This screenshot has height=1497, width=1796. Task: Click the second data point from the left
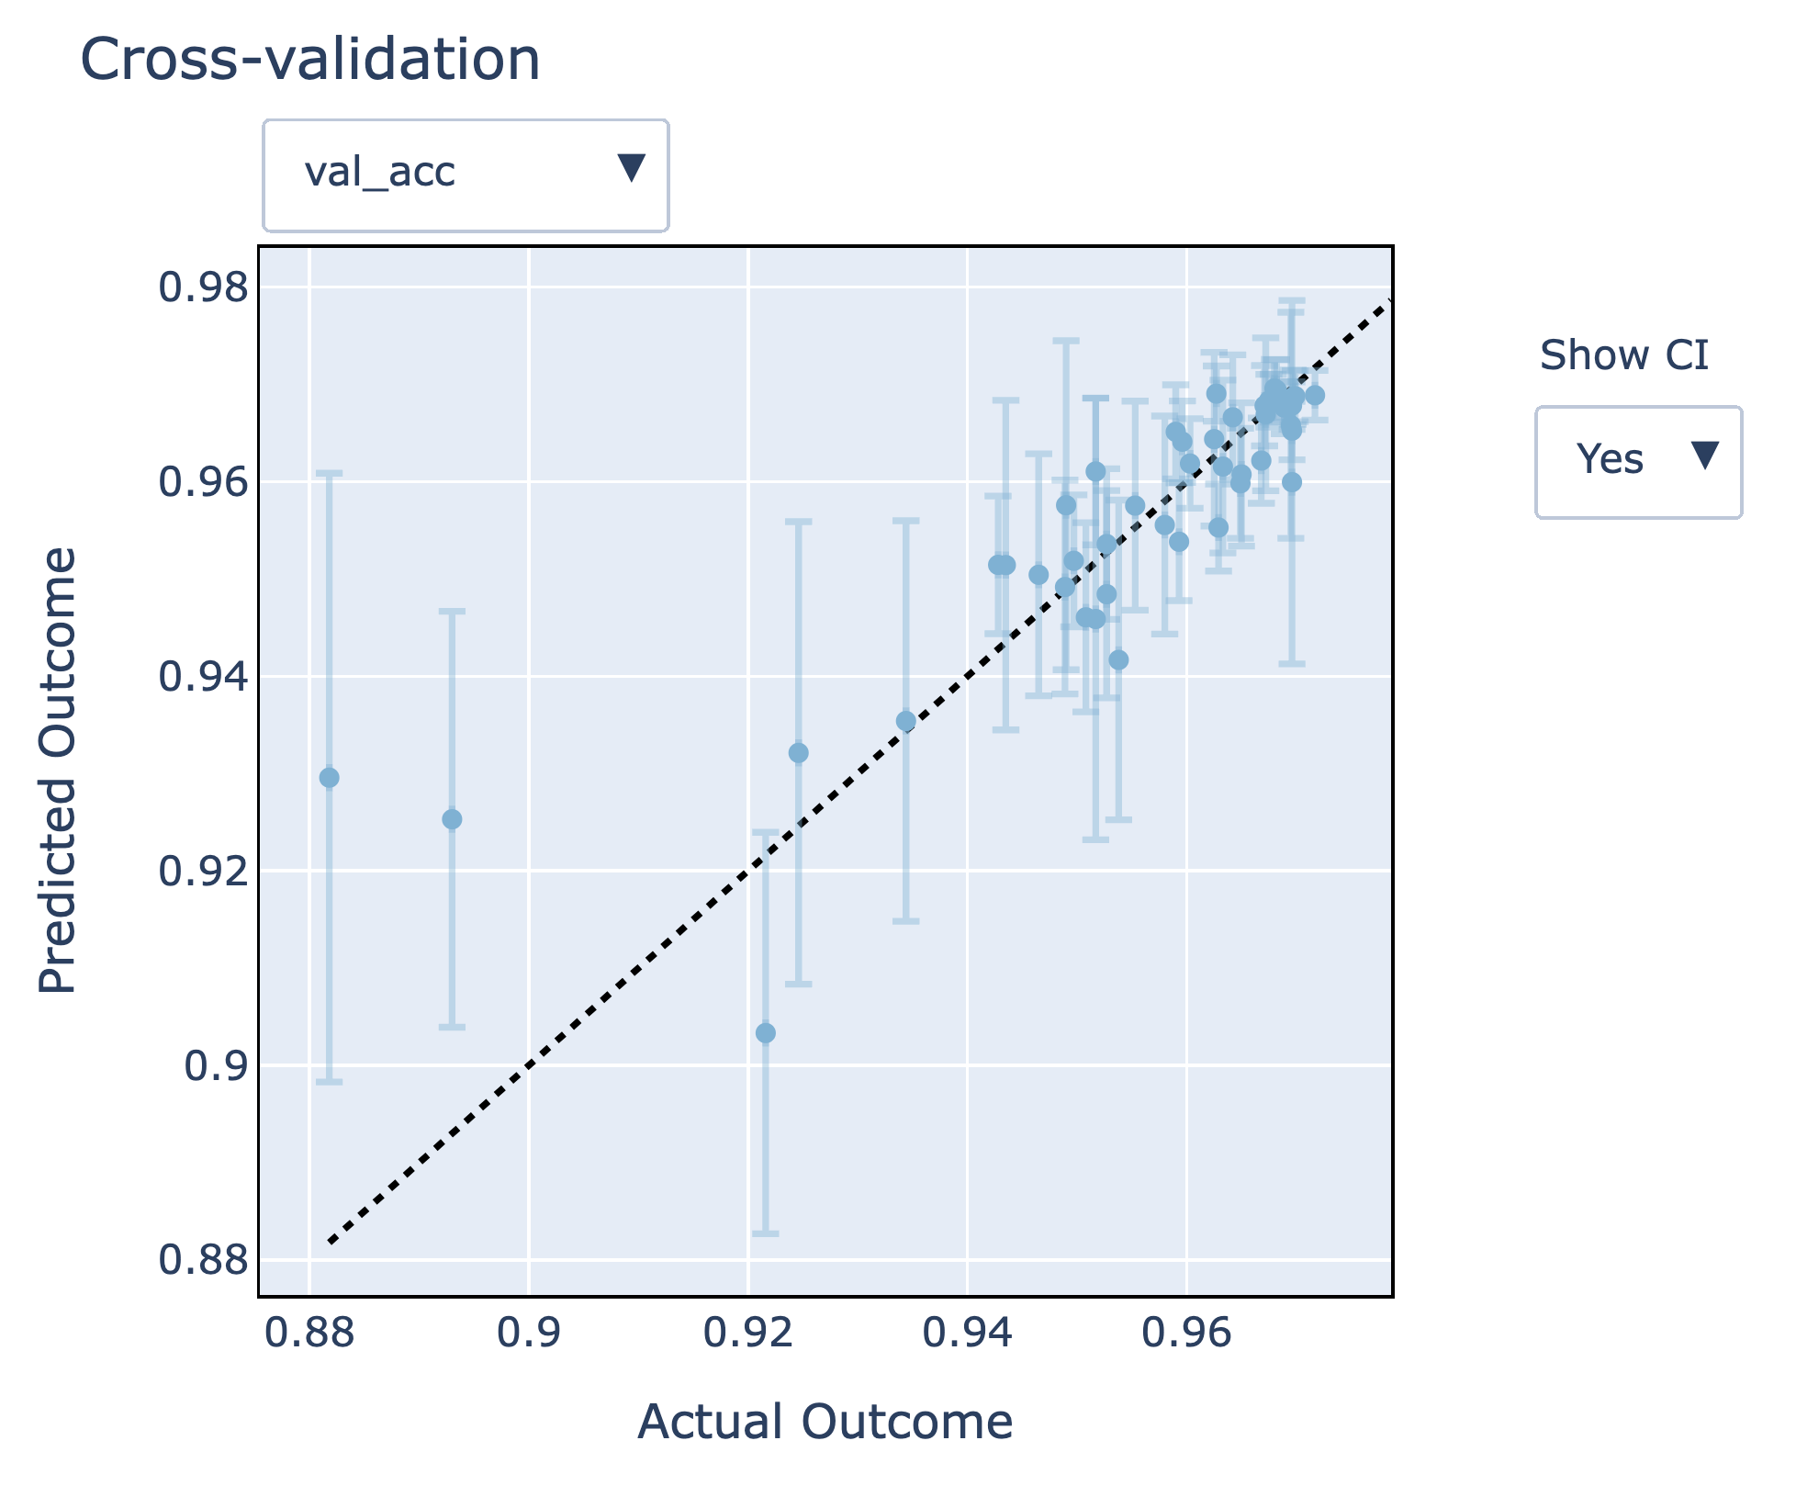coord(452,819)
